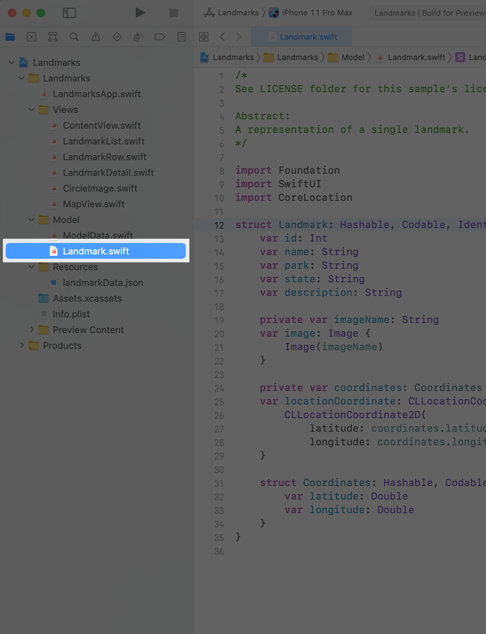The width and height of the screenshot is (486, 634).
Task: Collapse the Landmarks project root
Action: [11, 63]
